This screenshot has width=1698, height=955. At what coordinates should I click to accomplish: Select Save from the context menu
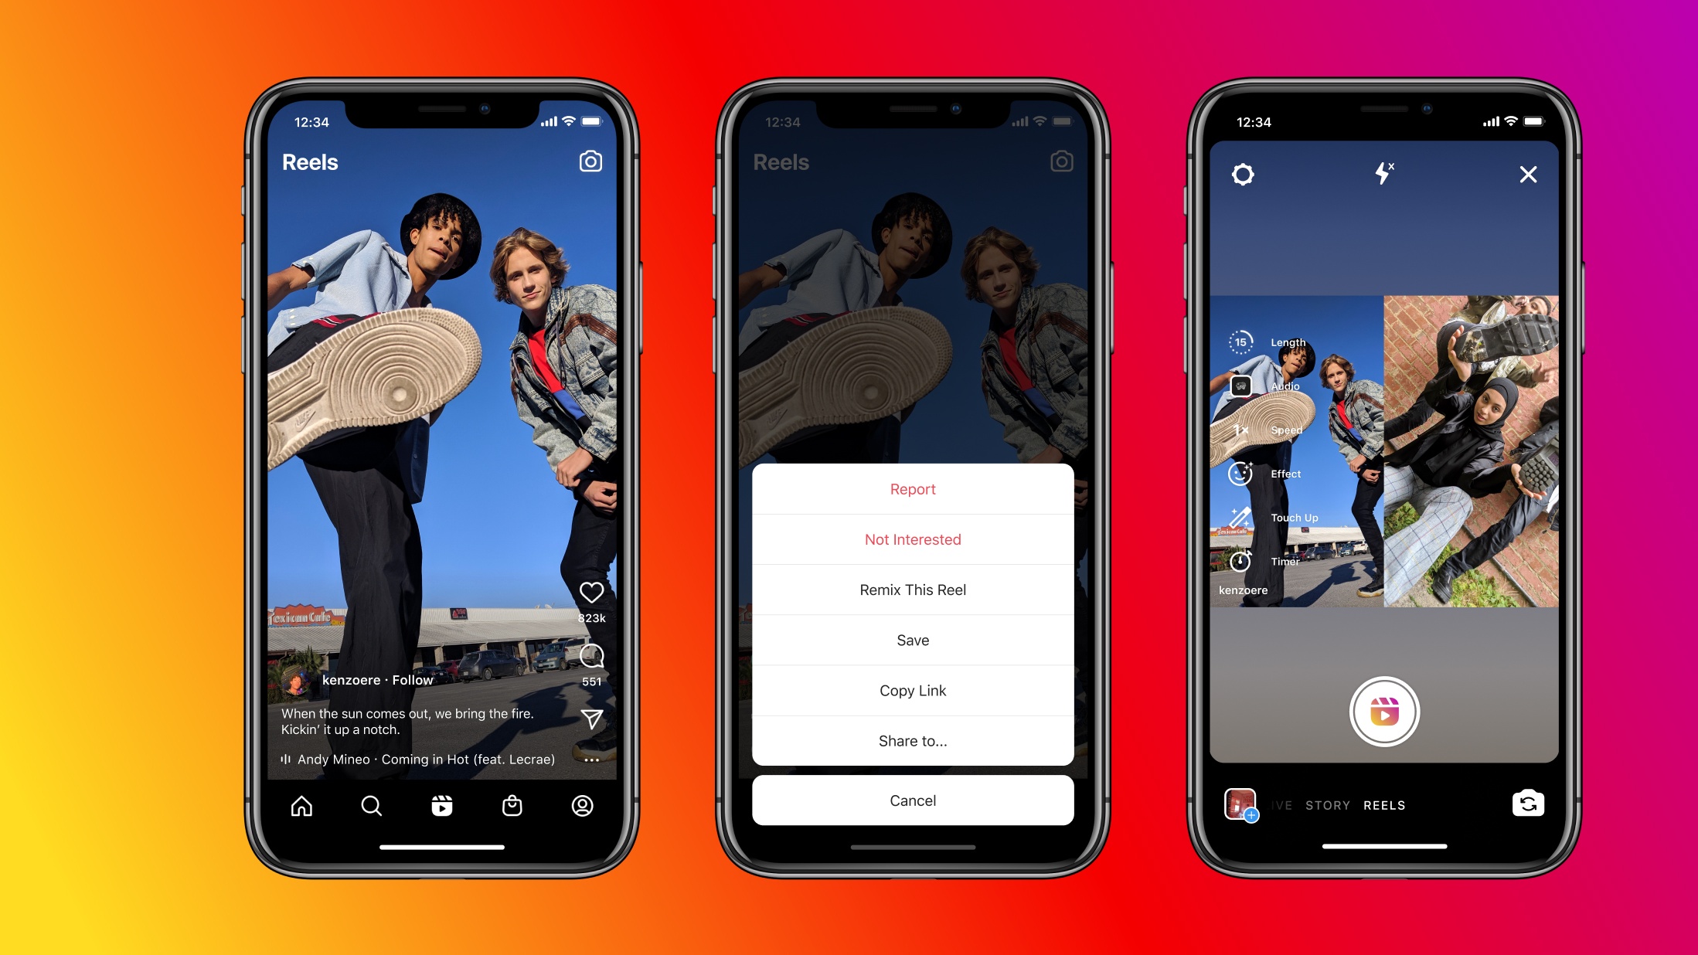[x=913, y=641]
